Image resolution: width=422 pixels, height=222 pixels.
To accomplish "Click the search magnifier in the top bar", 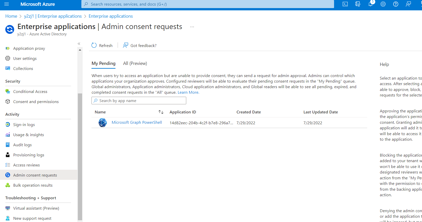I will [x=86, y=4].
